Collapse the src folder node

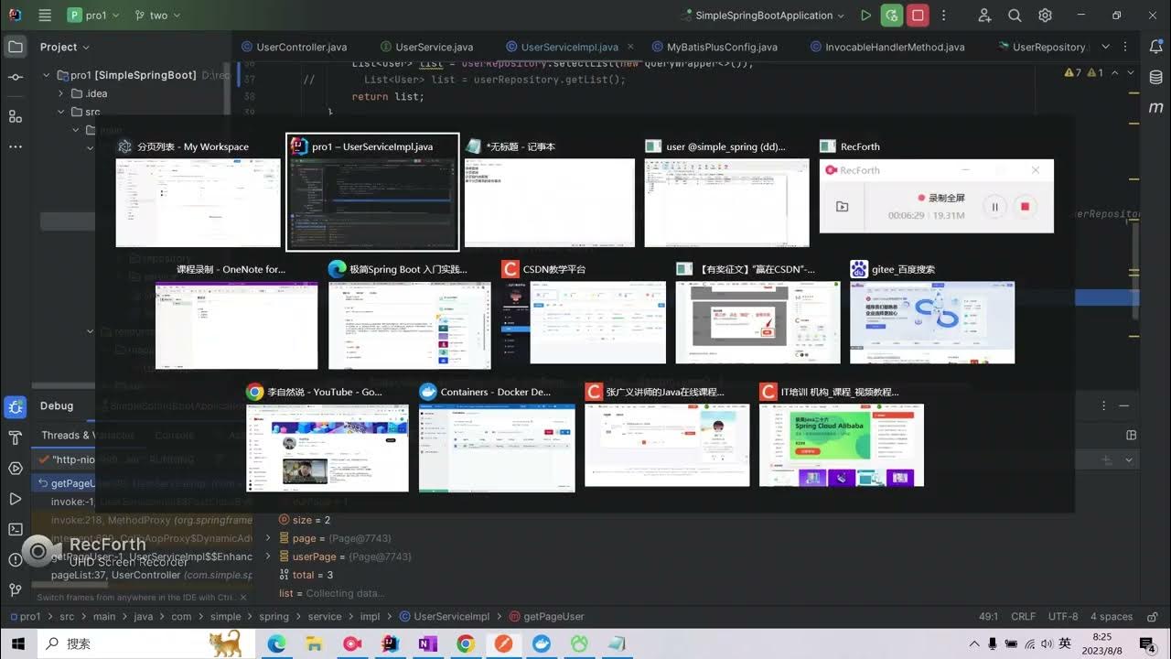(62, 112)
